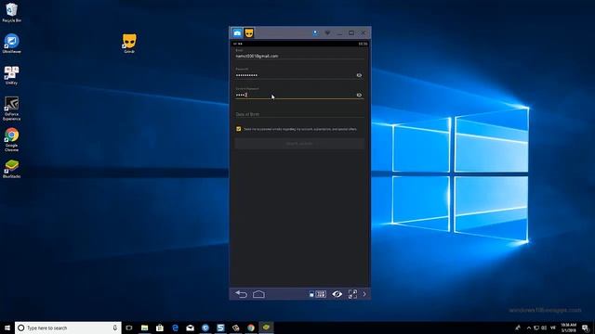Open File Explorer from the taskbar
The width and height of the screenshot is (595, 334).
point(145,328)
